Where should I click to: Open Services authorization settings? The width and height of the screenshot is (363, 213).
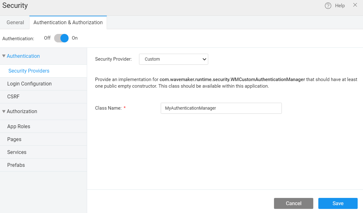pyautogui.click(x=17, y=152)
